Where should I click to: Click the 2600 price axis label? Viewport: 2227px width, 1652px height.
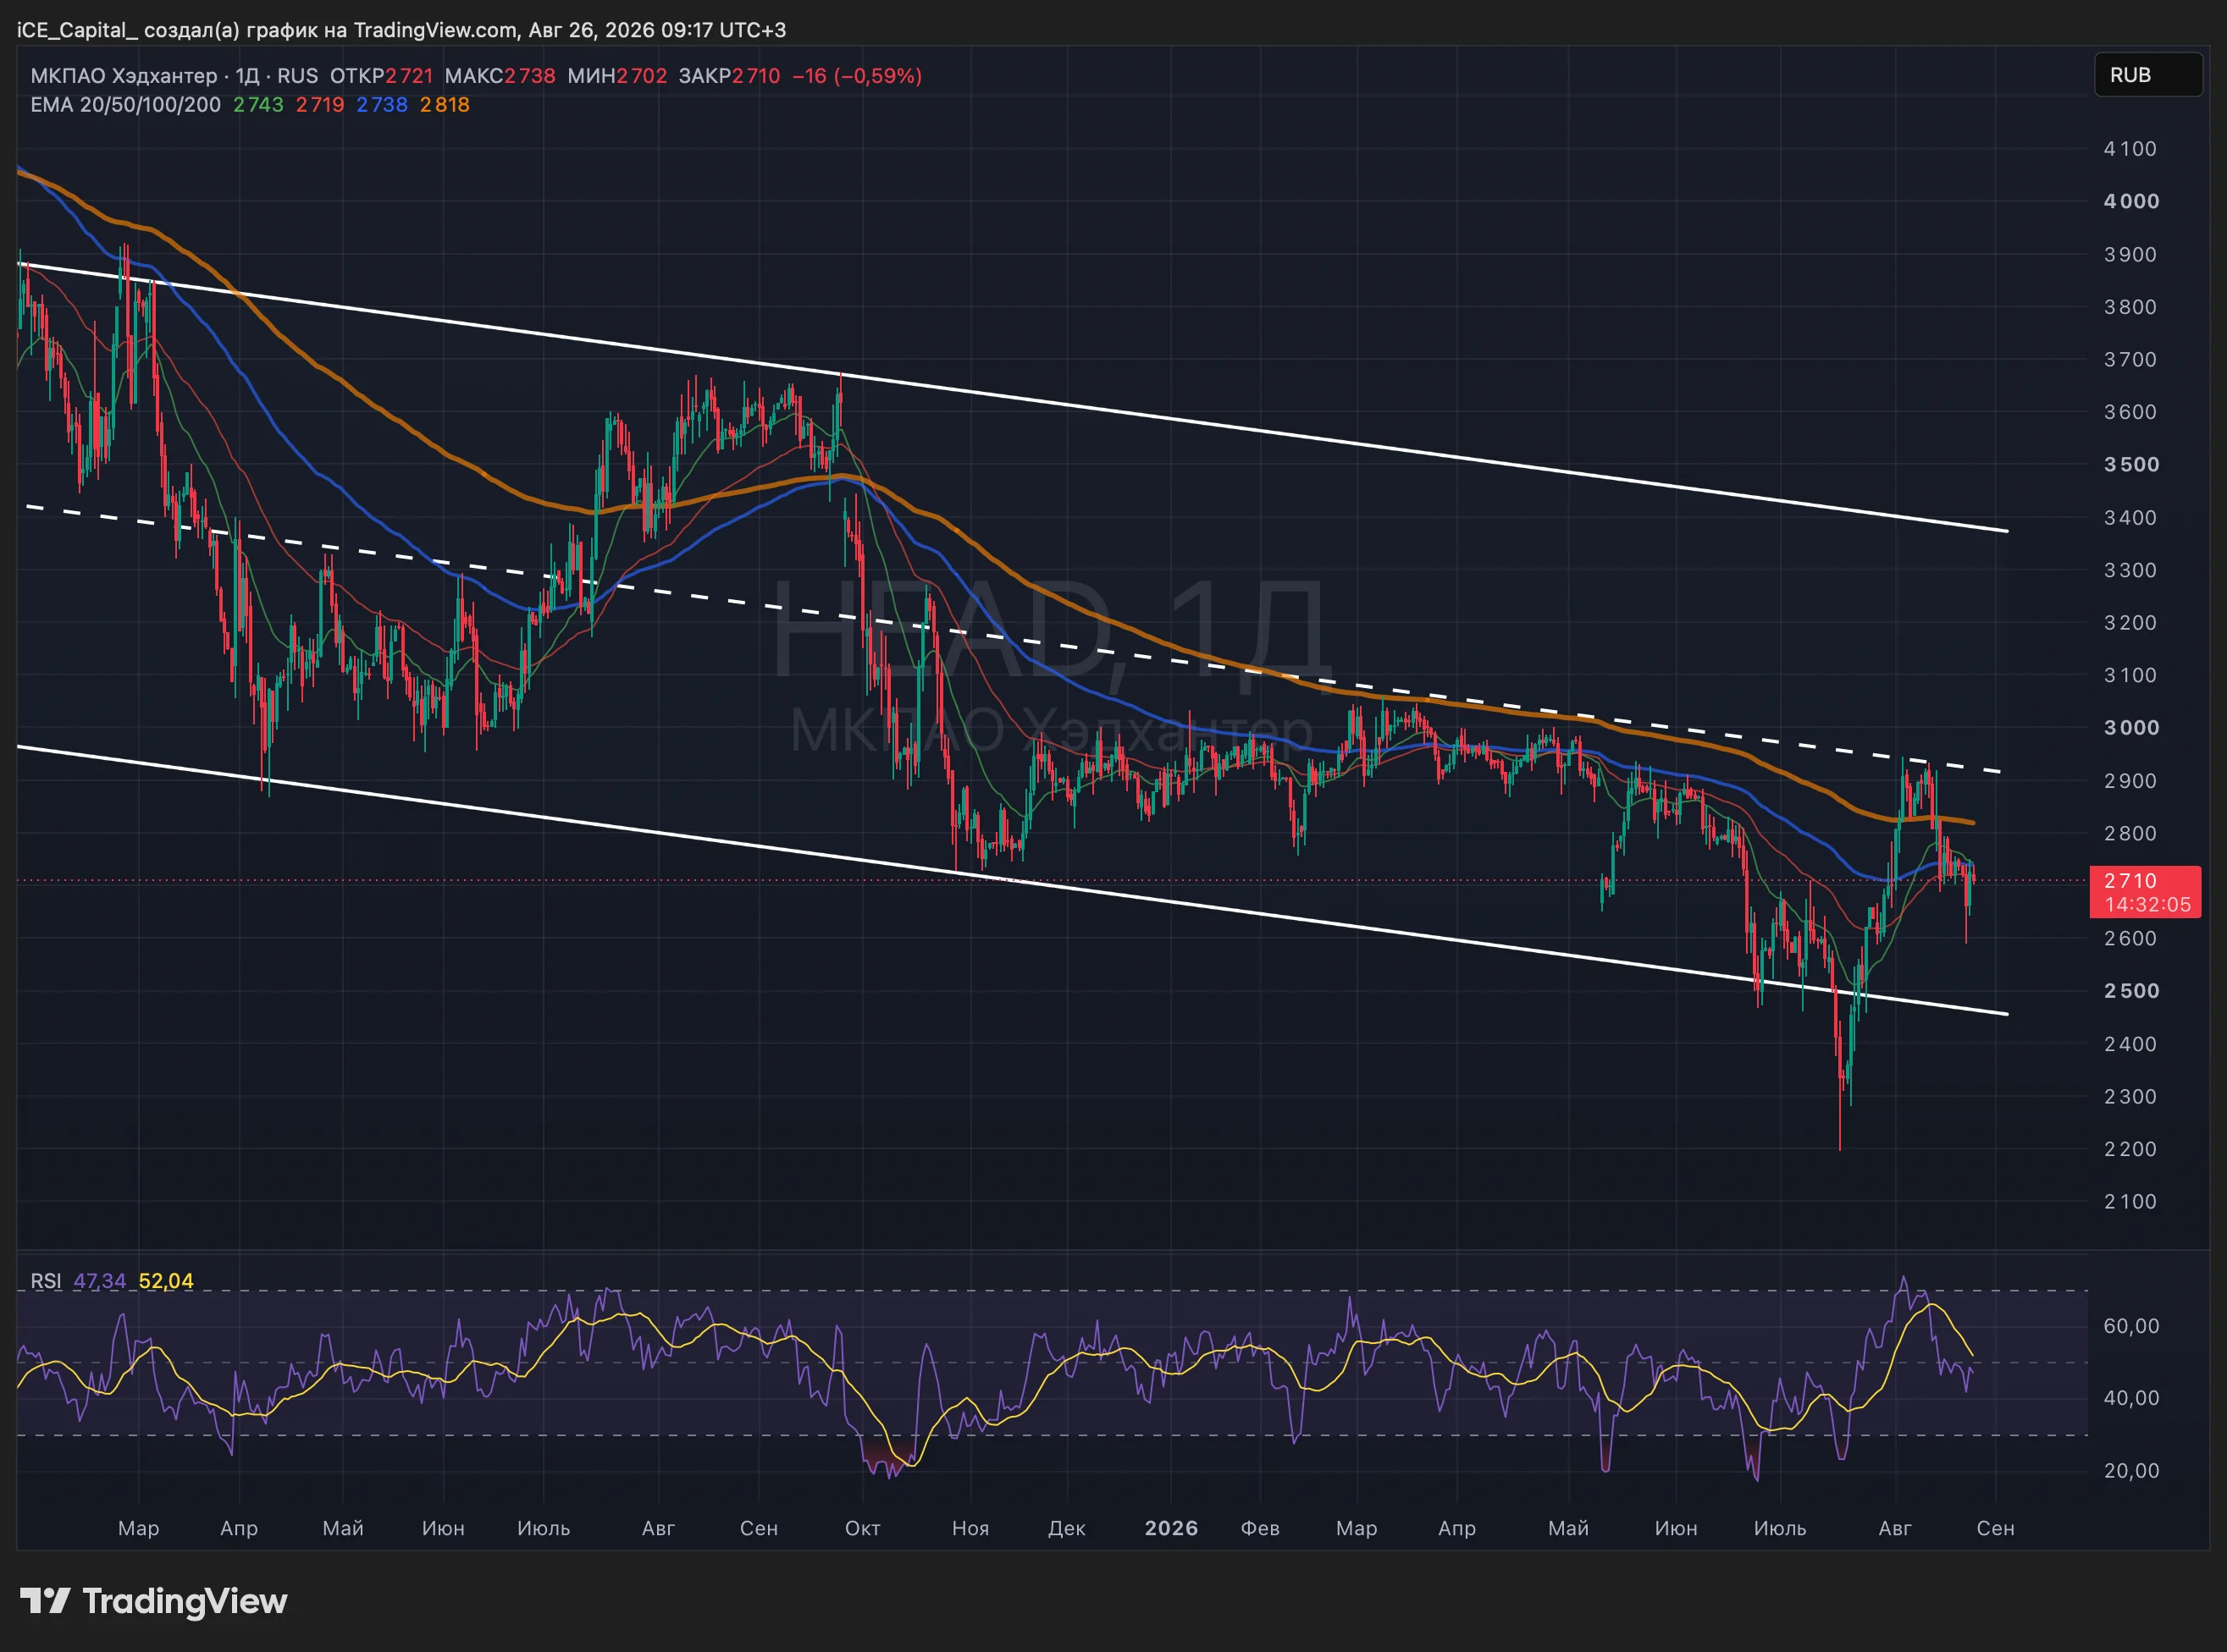(2130, 938)
